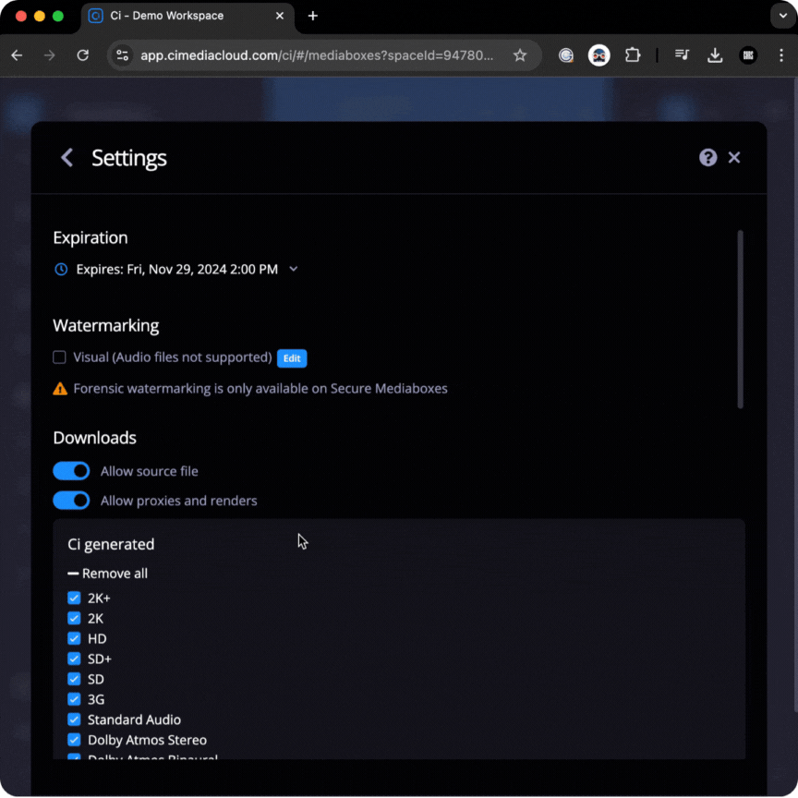The height and width of the screenshot is (798, 798).
Task: Uncheck the 2K+ download option
Action: pos(74,598)
